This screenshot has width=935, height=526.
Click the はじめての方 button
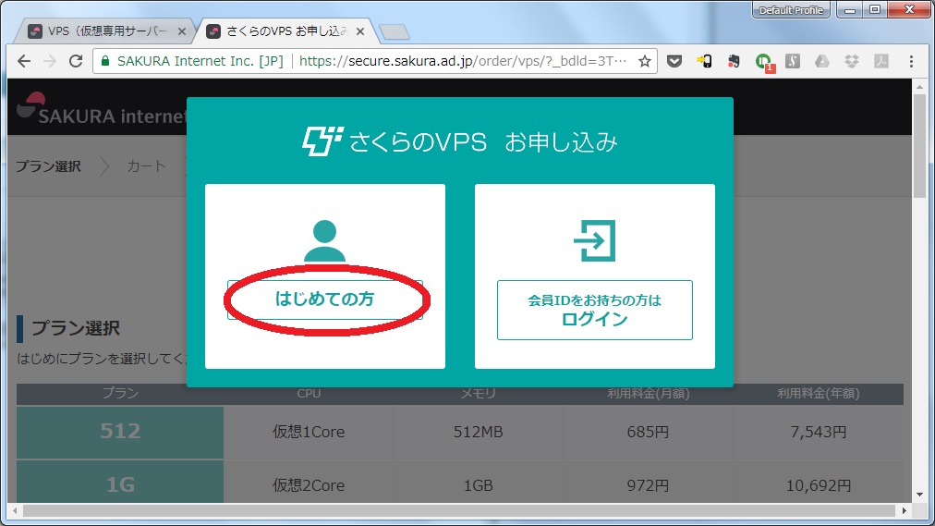coord(325,300)
